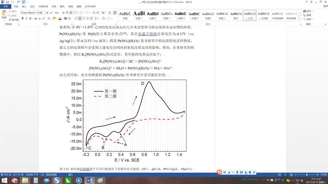
Task: Switch to the 插入 (Insert) tab
Action: (24, 7)
